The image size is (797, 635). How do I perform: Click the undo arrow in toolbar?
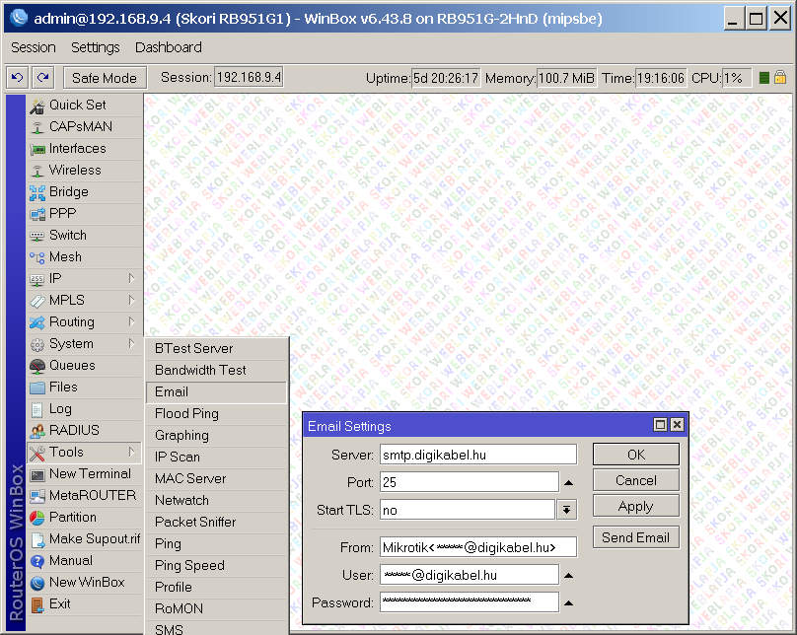(x=17, y=78)
